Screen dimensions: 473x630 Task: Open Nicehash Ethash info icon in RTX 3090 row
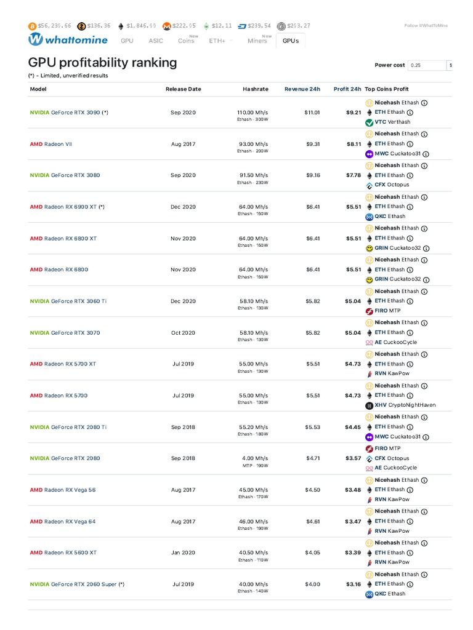pyautogui.click(x=424, y=103)
